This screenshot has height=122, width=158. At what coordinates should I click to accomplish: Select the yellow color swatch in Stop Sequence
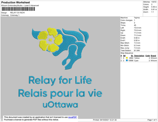point(127,58)
